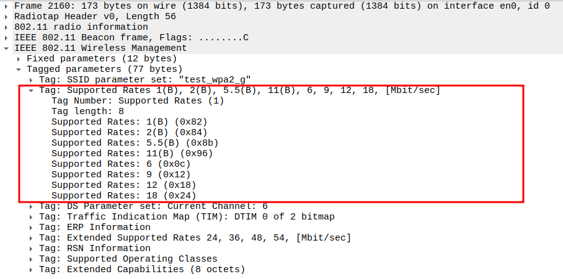Expand the Frame 2160 row
This screenshot has width=563, height=279.
tap(7, 6)
